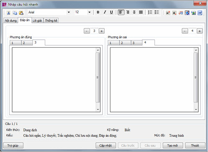Click inside Phương án đúng text area
208x152 pixels.
point(54,80)
